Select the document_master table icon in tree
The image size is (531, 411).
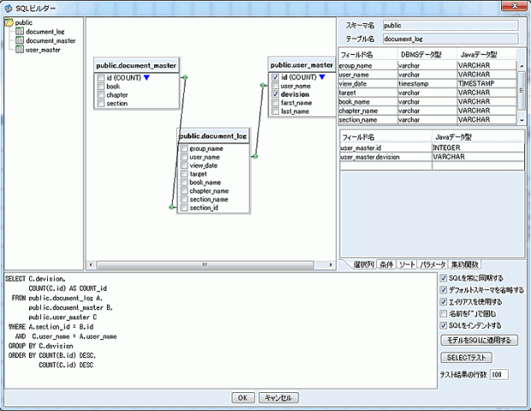point(20,40)
